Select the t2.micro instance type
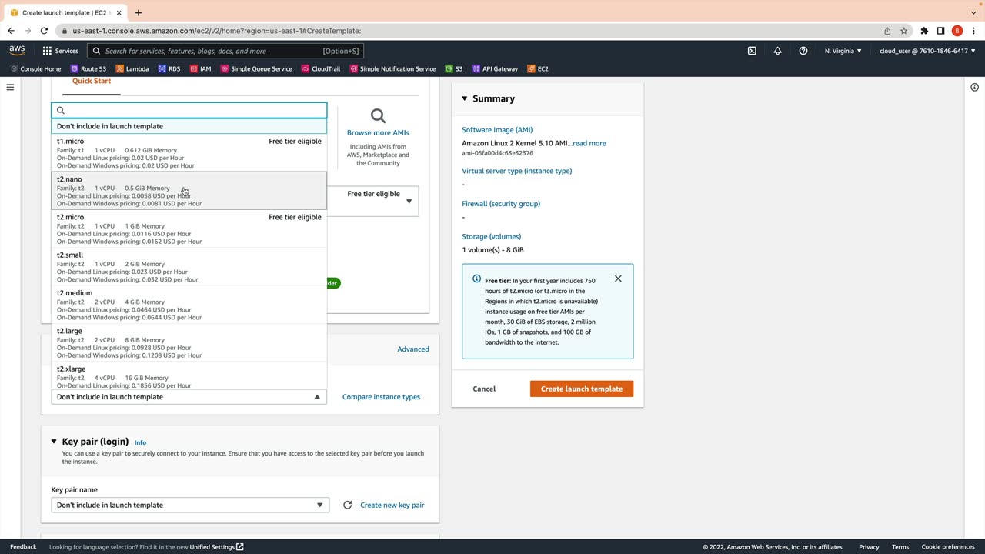This screenshot has height=554, width=985. (x=189, y=229)
